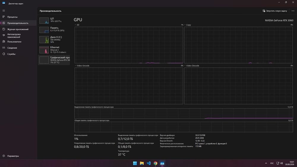Click the Task Manager title bar icon
297x167 pixels.
click(4, 3)
